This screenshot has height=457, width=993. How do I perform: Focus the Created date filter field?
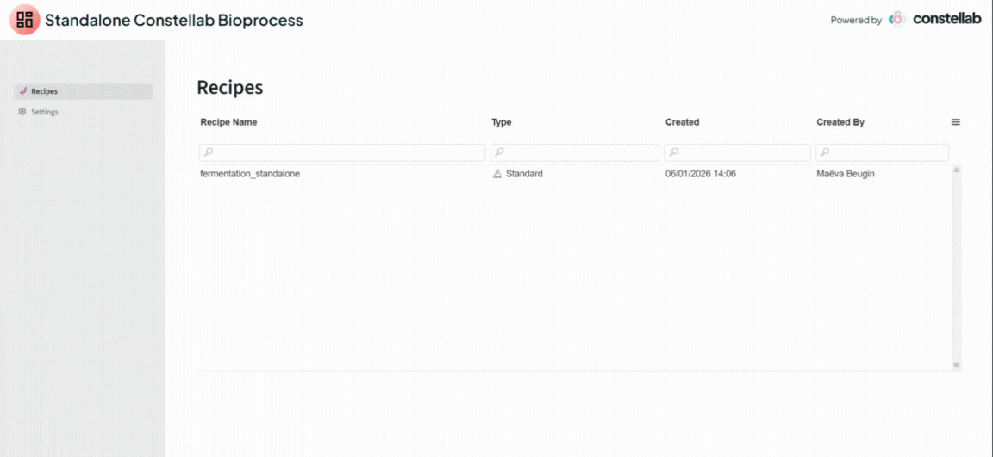coord(741,153)
